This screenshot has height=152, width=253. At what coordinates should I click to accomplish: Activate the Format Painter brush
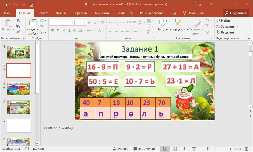18,32
